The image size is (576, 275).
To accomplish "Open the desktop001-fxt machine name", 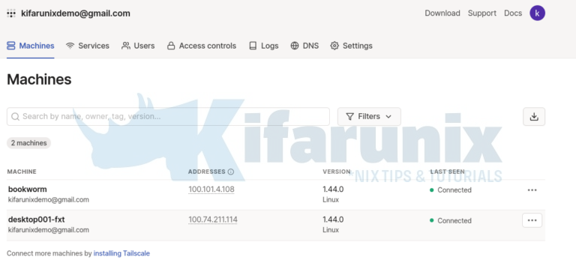I will [x=36, y=220].
